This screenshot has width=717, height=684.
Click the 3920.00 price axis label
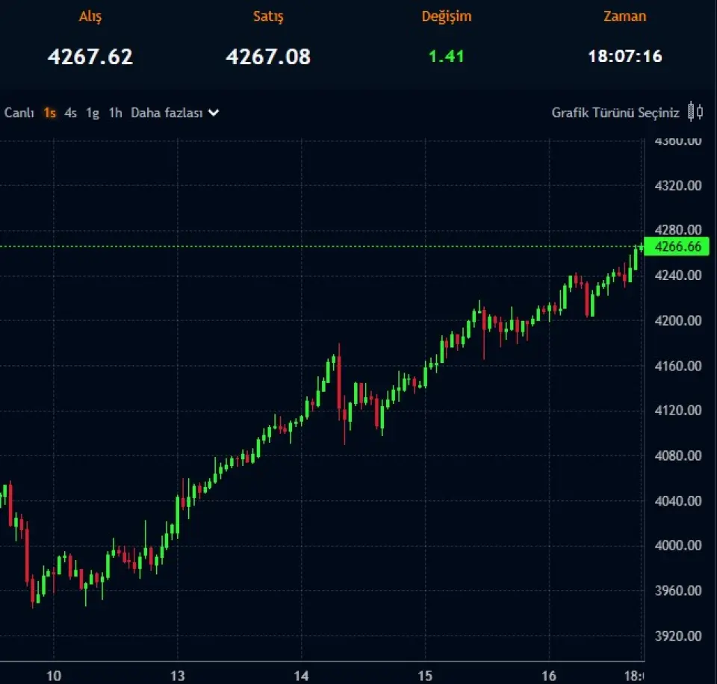[677, 635]
